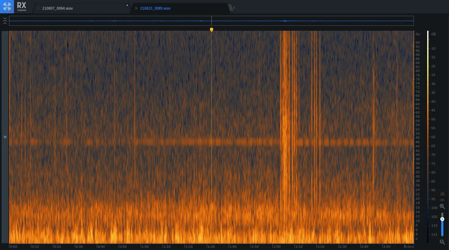The image size is (449, 250).
Task: Click the waveform amplitude icon below the spectrogram icon
Action: click(442, 200)
